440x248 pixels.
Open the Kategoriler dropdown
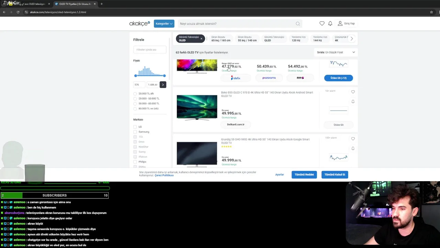(x=164, y=23)
